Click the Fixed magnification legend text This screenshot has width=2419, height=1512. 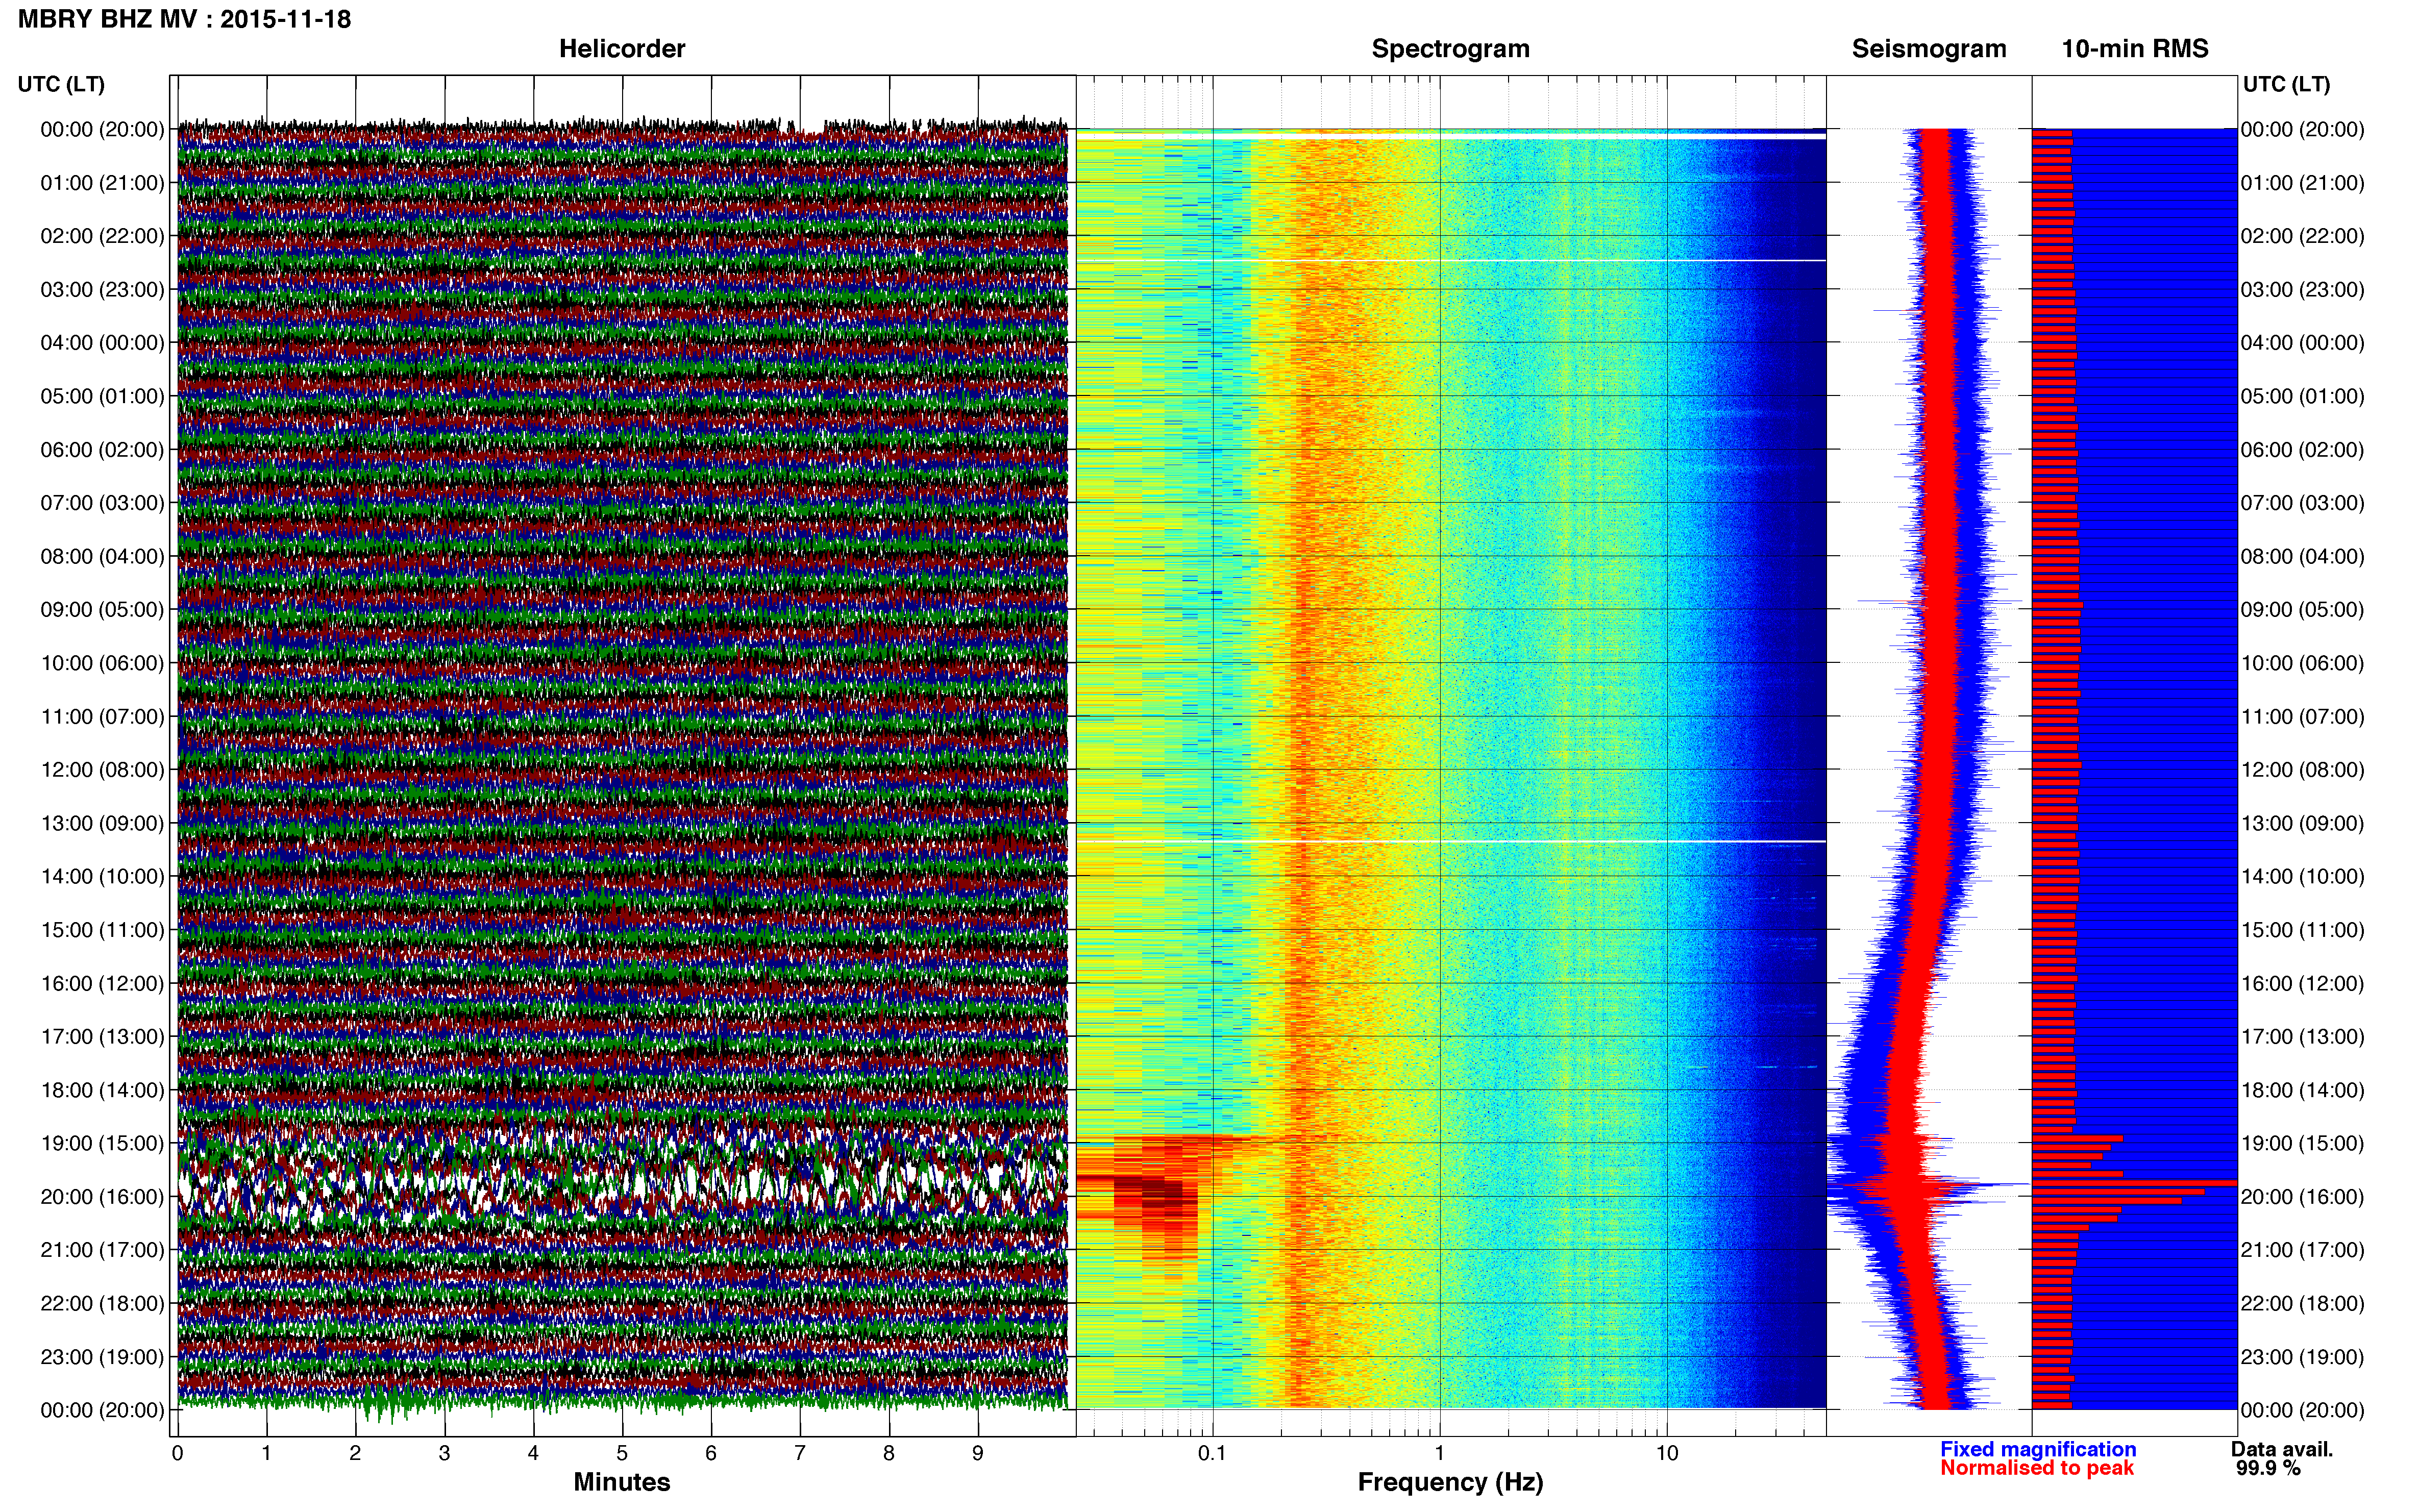[2038, 1449]
